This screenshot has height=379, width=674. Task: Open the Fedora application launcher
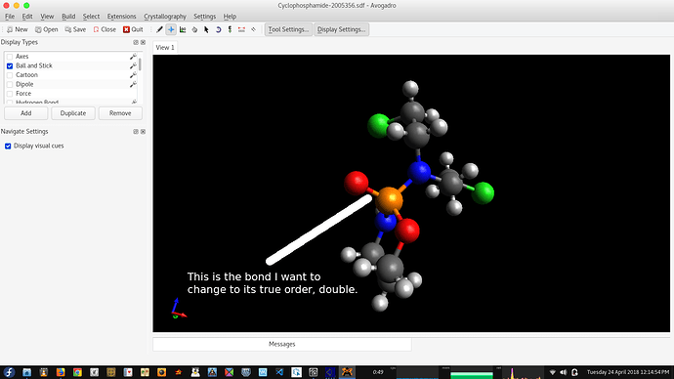[9, 372]
